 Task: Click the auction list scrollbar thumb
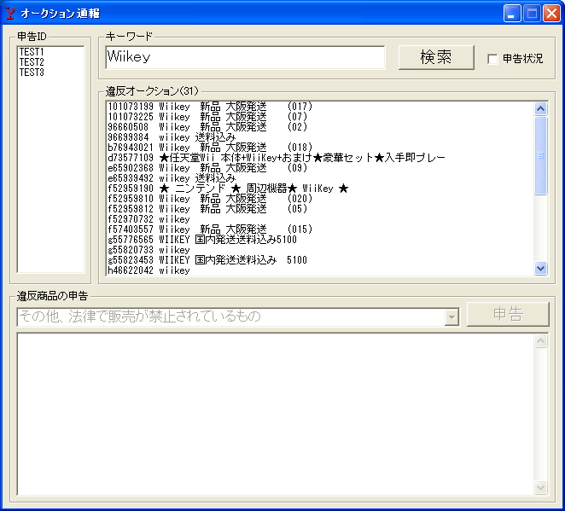coord(540,155)
